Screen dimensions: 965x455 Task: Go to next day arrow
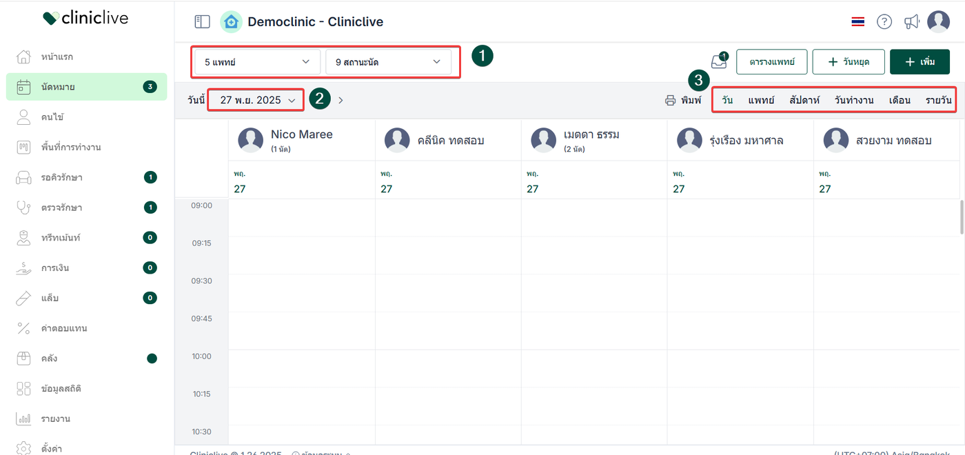(x=341, y=101)
